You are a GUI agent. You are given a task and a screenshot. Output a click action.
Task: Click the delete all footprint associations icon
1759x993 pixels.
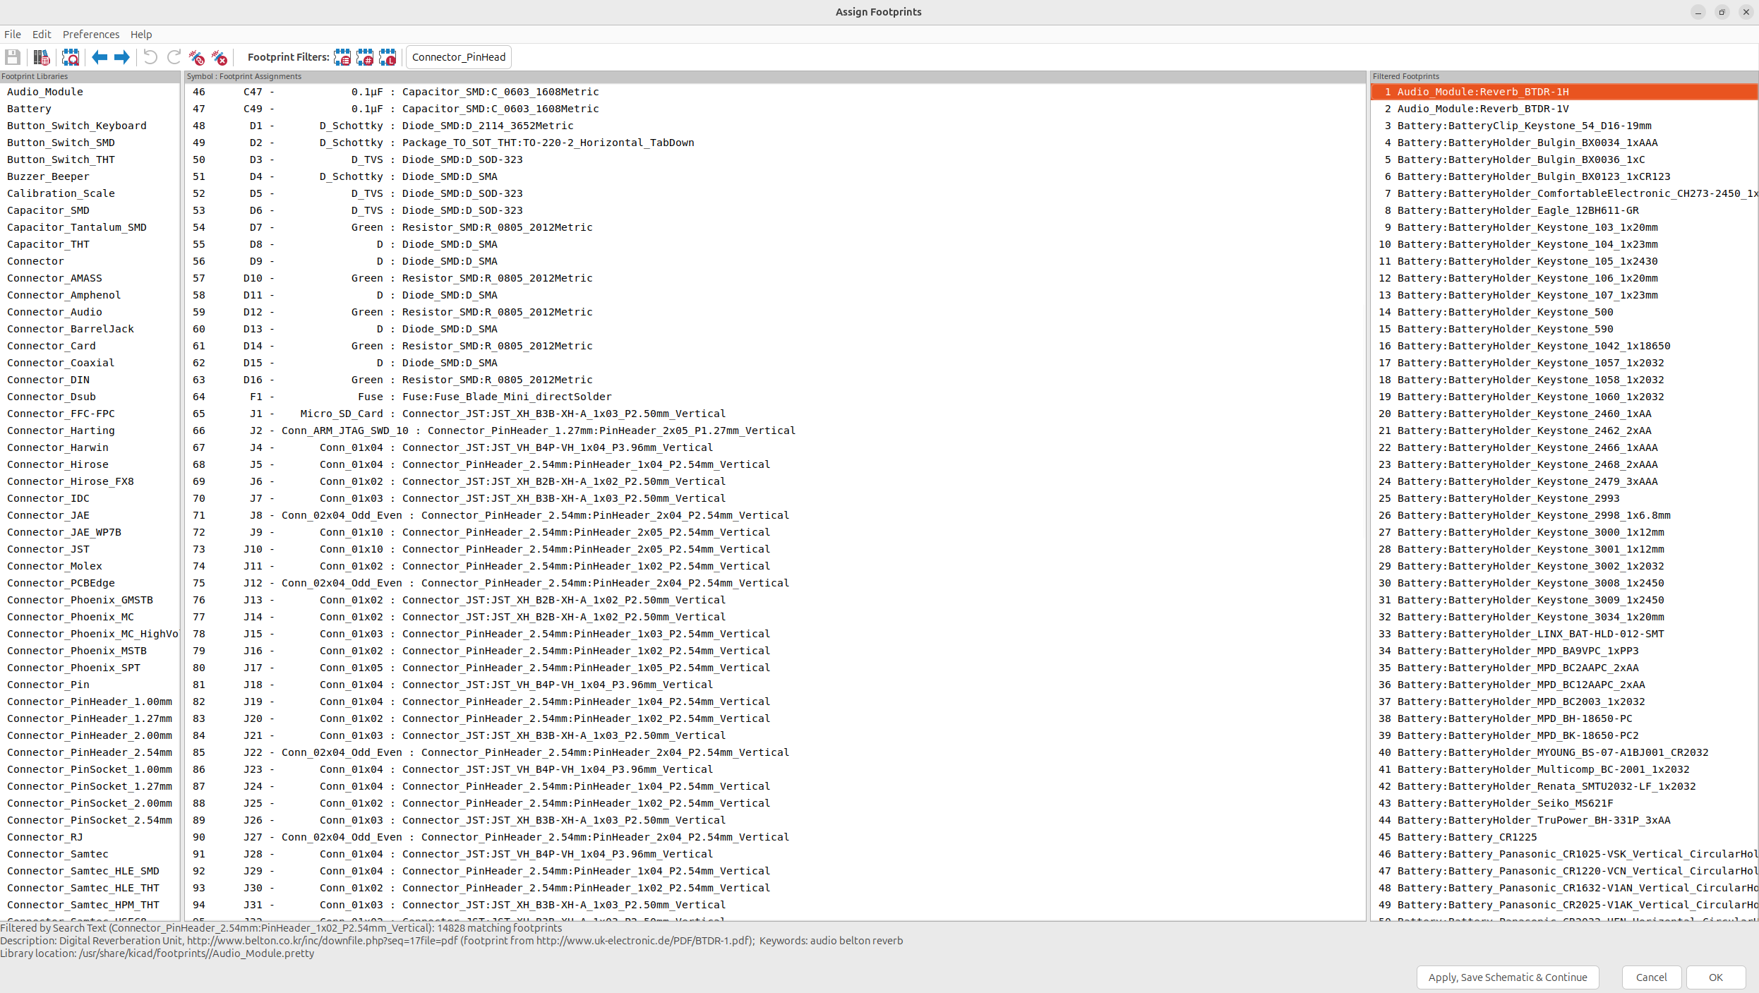220,57
